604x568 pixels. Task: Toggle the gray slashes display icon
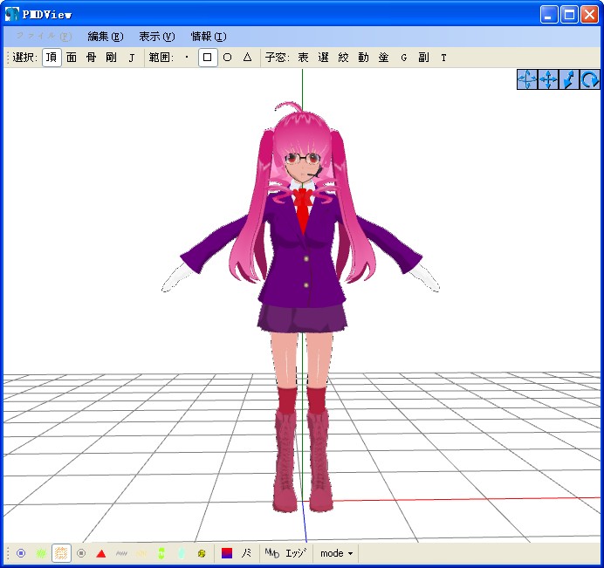pyautogui.click(x=121, y=553)
